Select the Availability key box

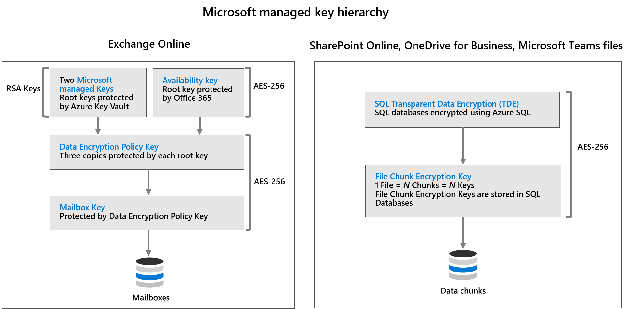198,93
